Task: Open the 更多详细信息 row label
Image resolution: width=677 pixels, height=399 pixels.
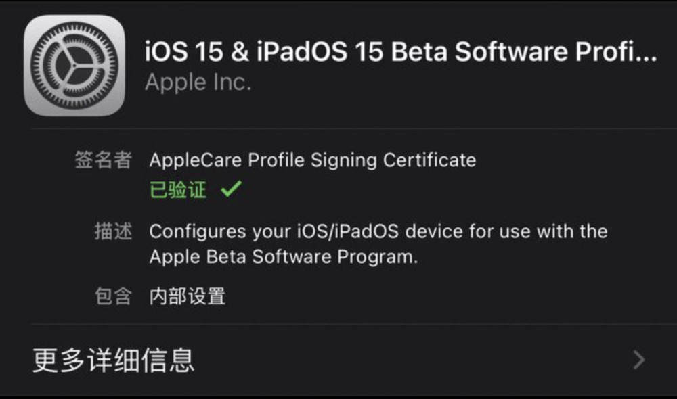Action: point(114,360)
